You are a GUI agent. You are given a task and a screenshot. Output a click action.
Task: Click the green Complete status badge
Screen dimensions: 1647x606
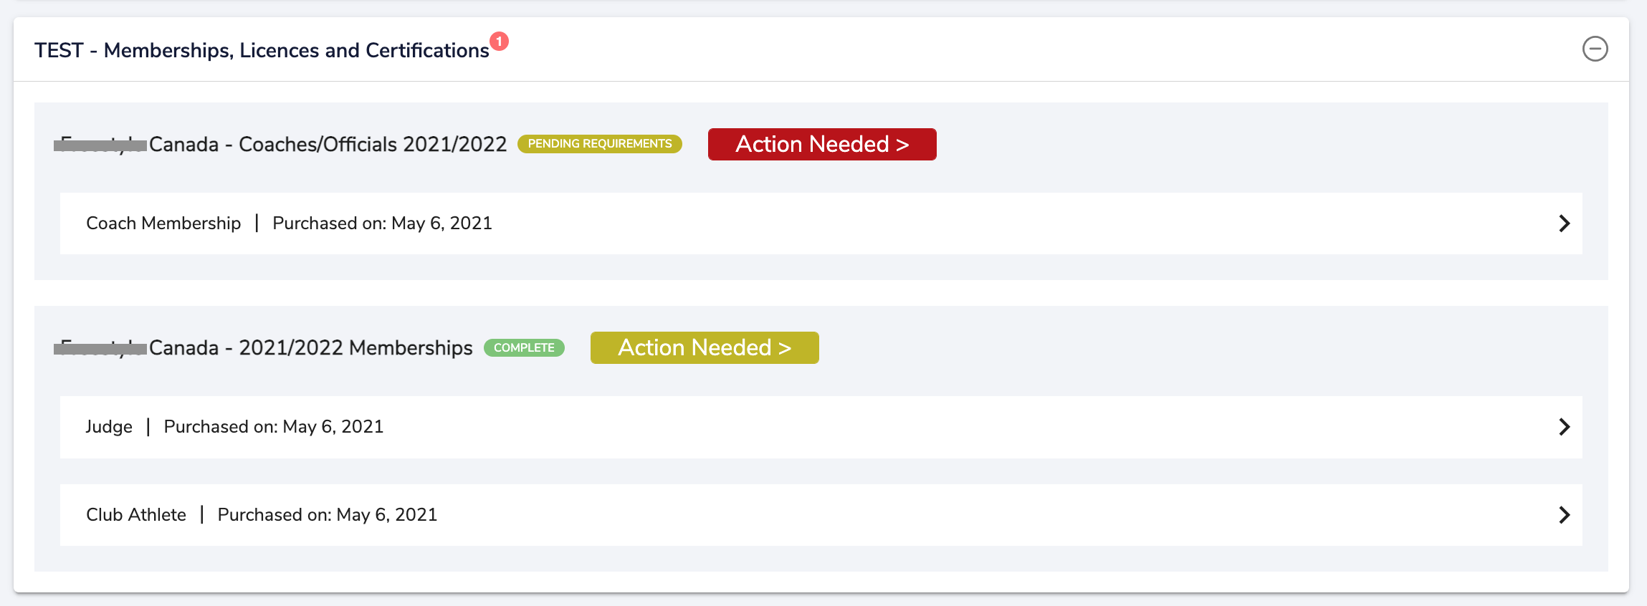coord(524,347)
